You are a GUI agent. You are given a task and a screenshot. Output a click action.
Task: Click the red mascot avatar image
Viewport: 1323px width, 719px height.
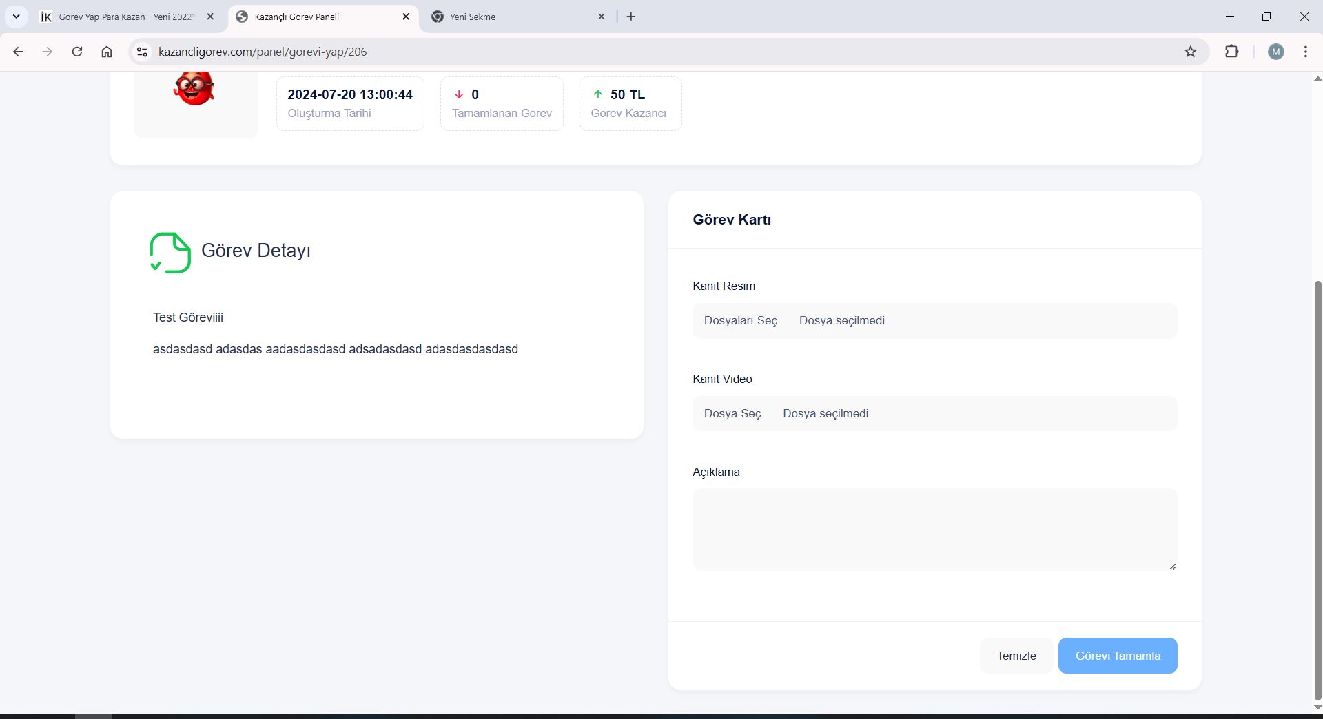(x=195, y=88)
